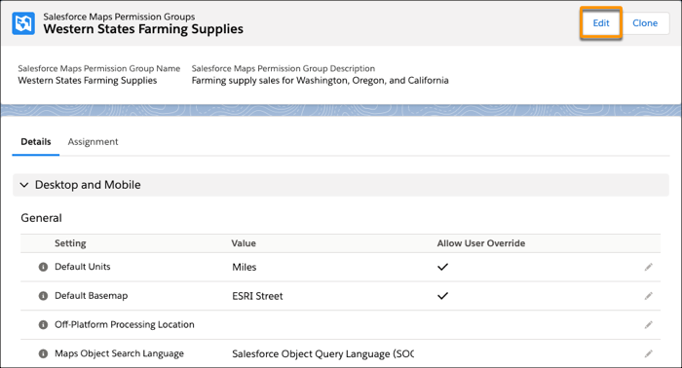The image size is (682, 368).
Task: Click info icon beside Default Basemap
Action: tap(43, 296)
